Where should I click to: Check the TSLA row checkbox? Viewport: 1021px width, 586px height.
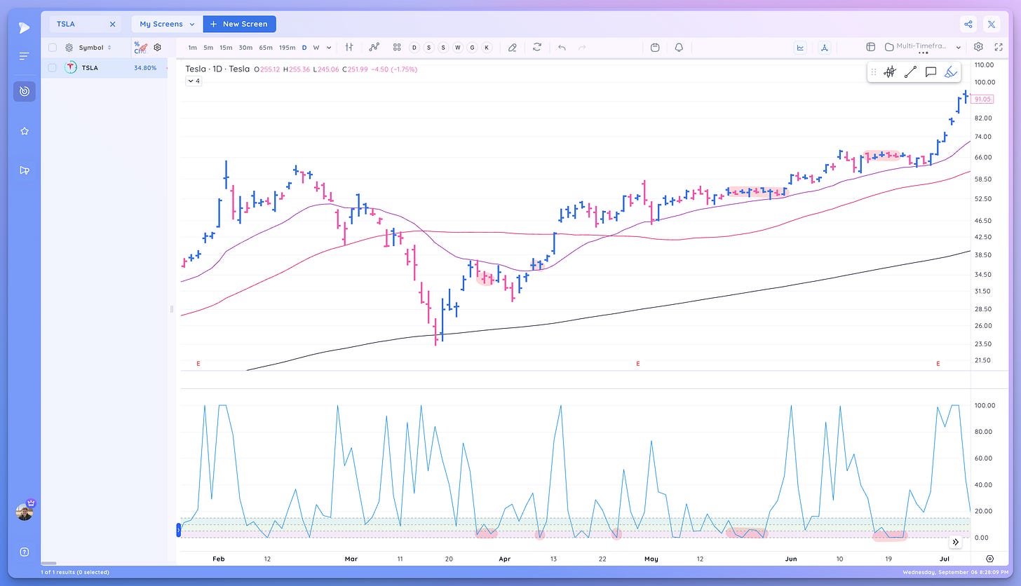pos(52,67)
